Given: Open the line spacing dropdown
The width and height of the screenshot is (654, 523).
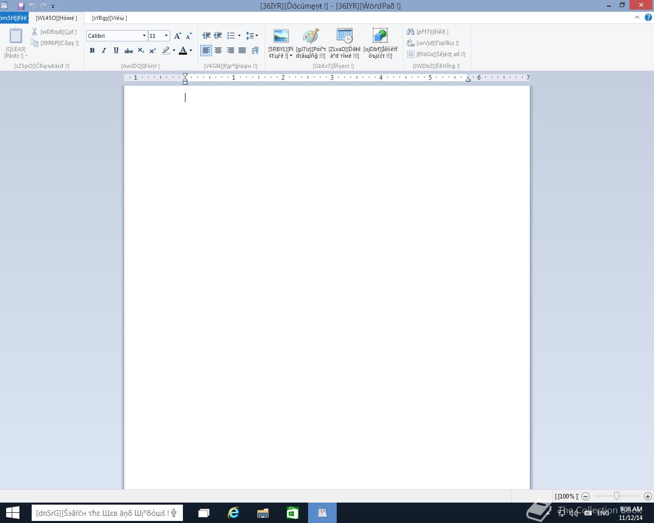Looking at the screenshot, I should (x=252, y=36).
